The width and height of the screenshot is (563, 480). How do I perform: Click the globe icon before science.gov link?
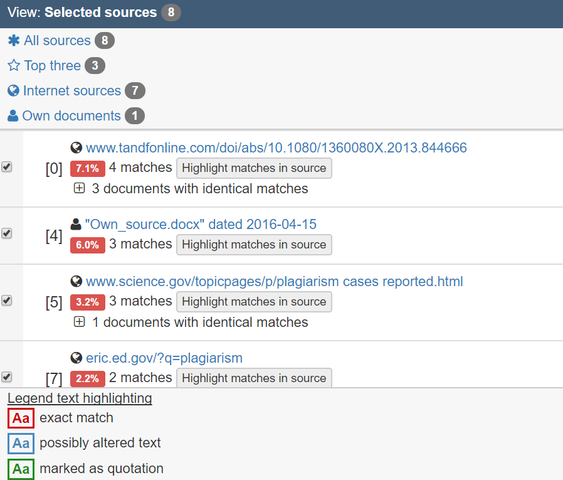(x=76, y=281)
